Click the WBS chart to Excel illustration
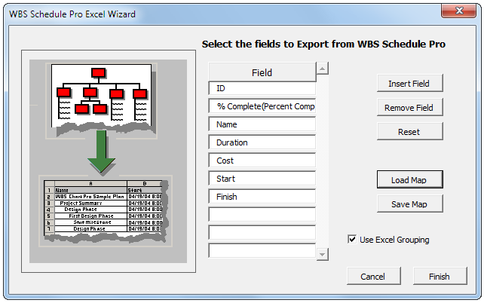484x303 pixels. (109, 161)
